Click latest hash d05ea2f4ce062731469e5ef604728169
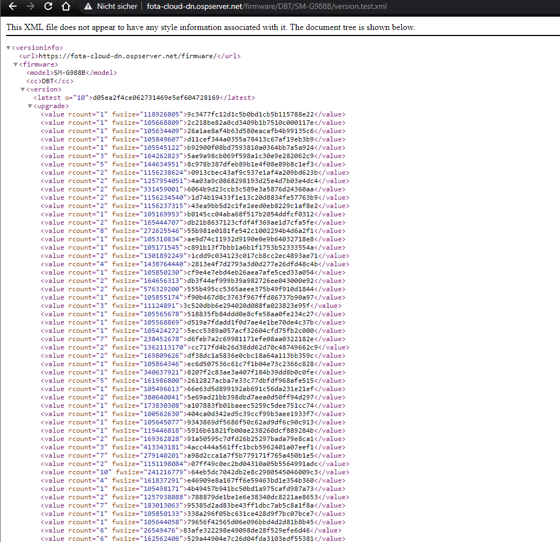This screenshot has width=560, height=542. point(156,98)
